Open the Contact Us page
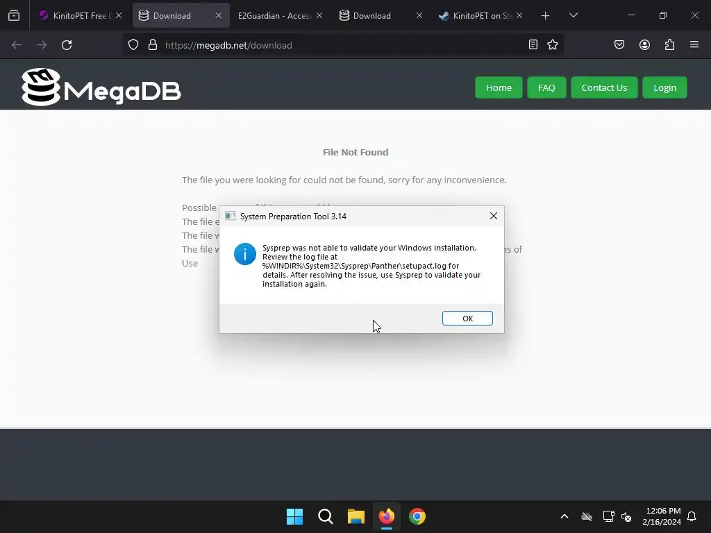This screenshot has width=711, height=533. coord(604,87)
